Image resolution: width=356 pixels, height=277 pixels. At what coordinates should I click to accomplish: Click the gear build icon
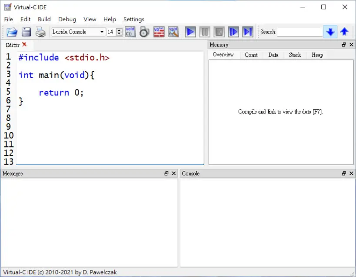(x=144, y=32)
